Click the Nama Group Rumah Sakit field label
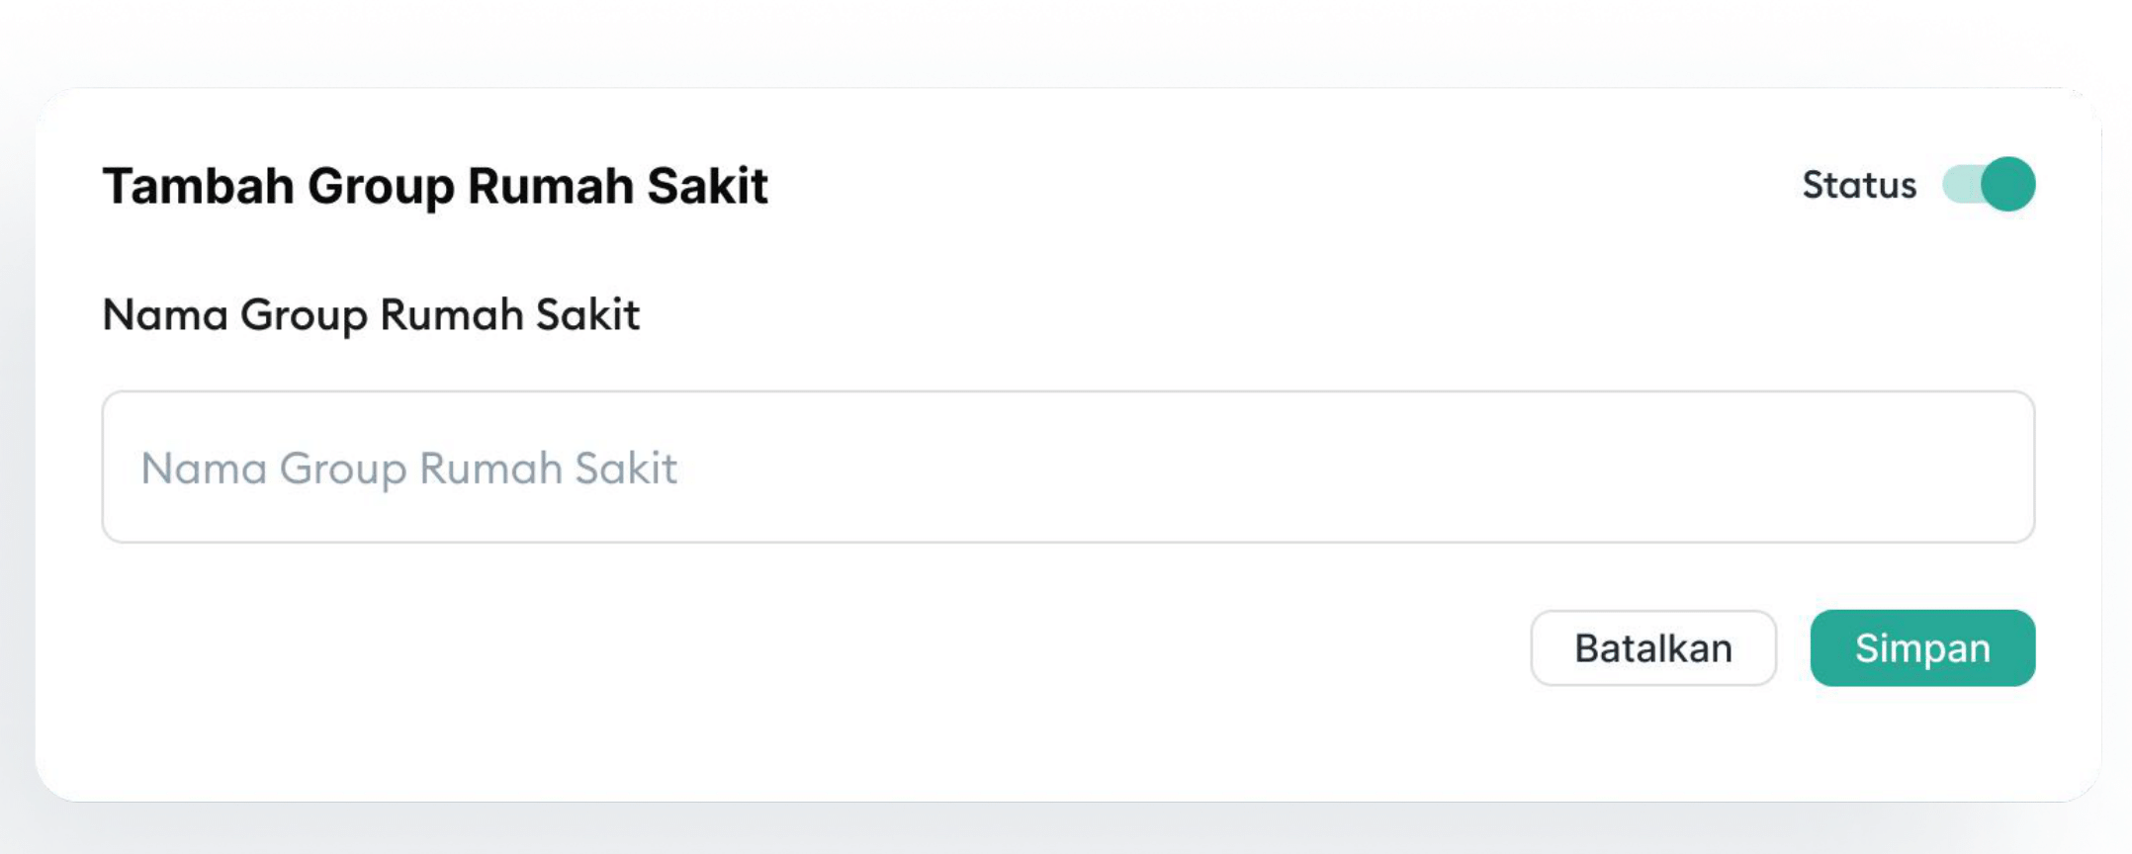The height and width of the screenshot is (854, 2132). pos(371,315)
